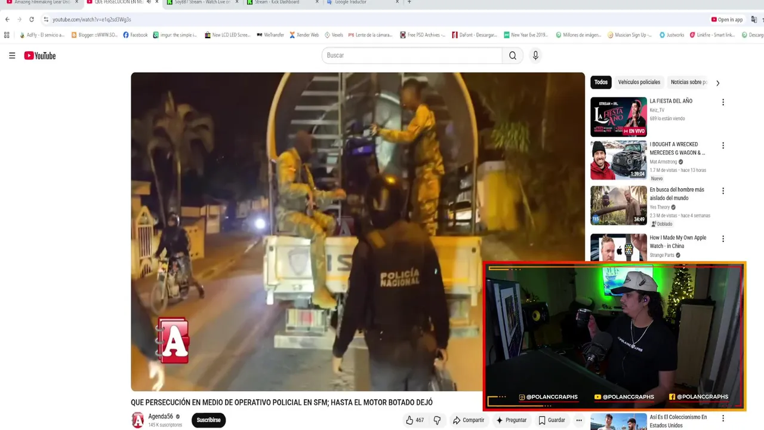The image size is (764, 430).
Task: Click the main video player
Action: [x=358, y=232]
